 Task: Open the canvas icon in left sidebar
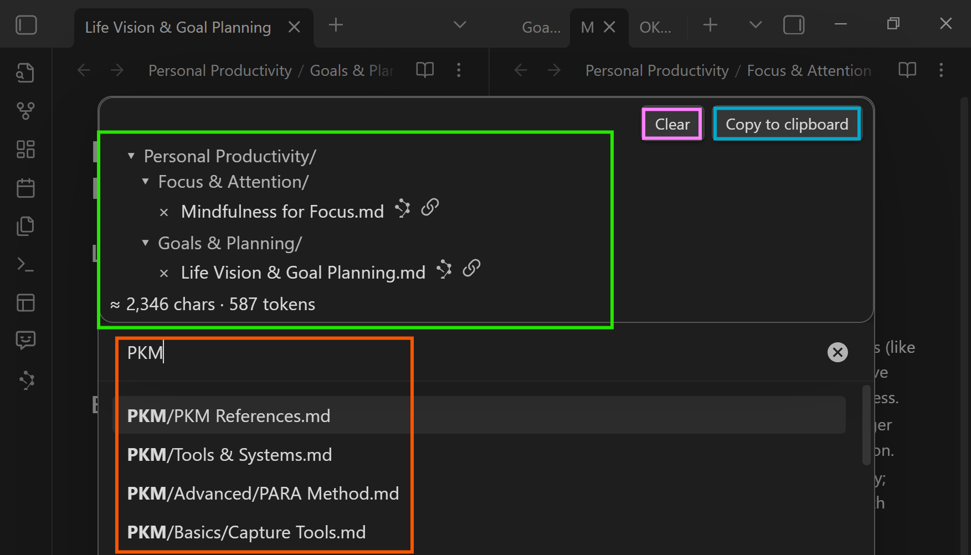25,150
